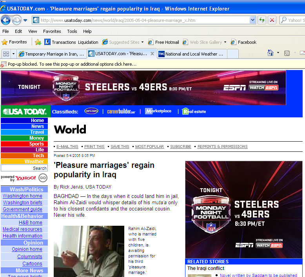Click the Pop-up blocked information bar
The width and height of the screenshot is (305, 277).
152,64
